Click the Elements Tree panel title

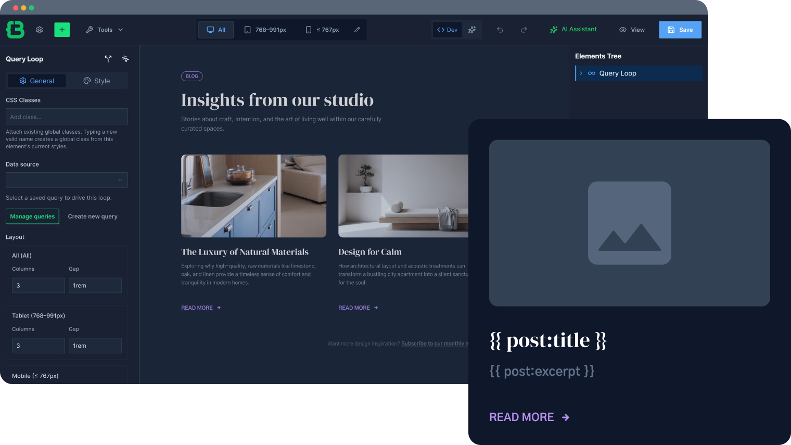[598, 56]
